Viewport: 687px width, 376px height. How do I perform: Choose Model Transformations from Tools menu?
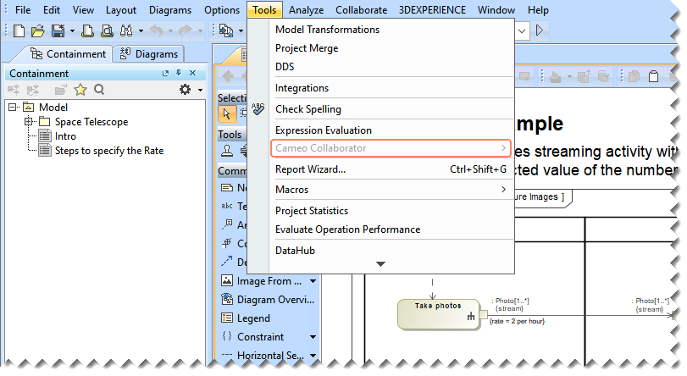click(x=391, y=30)
